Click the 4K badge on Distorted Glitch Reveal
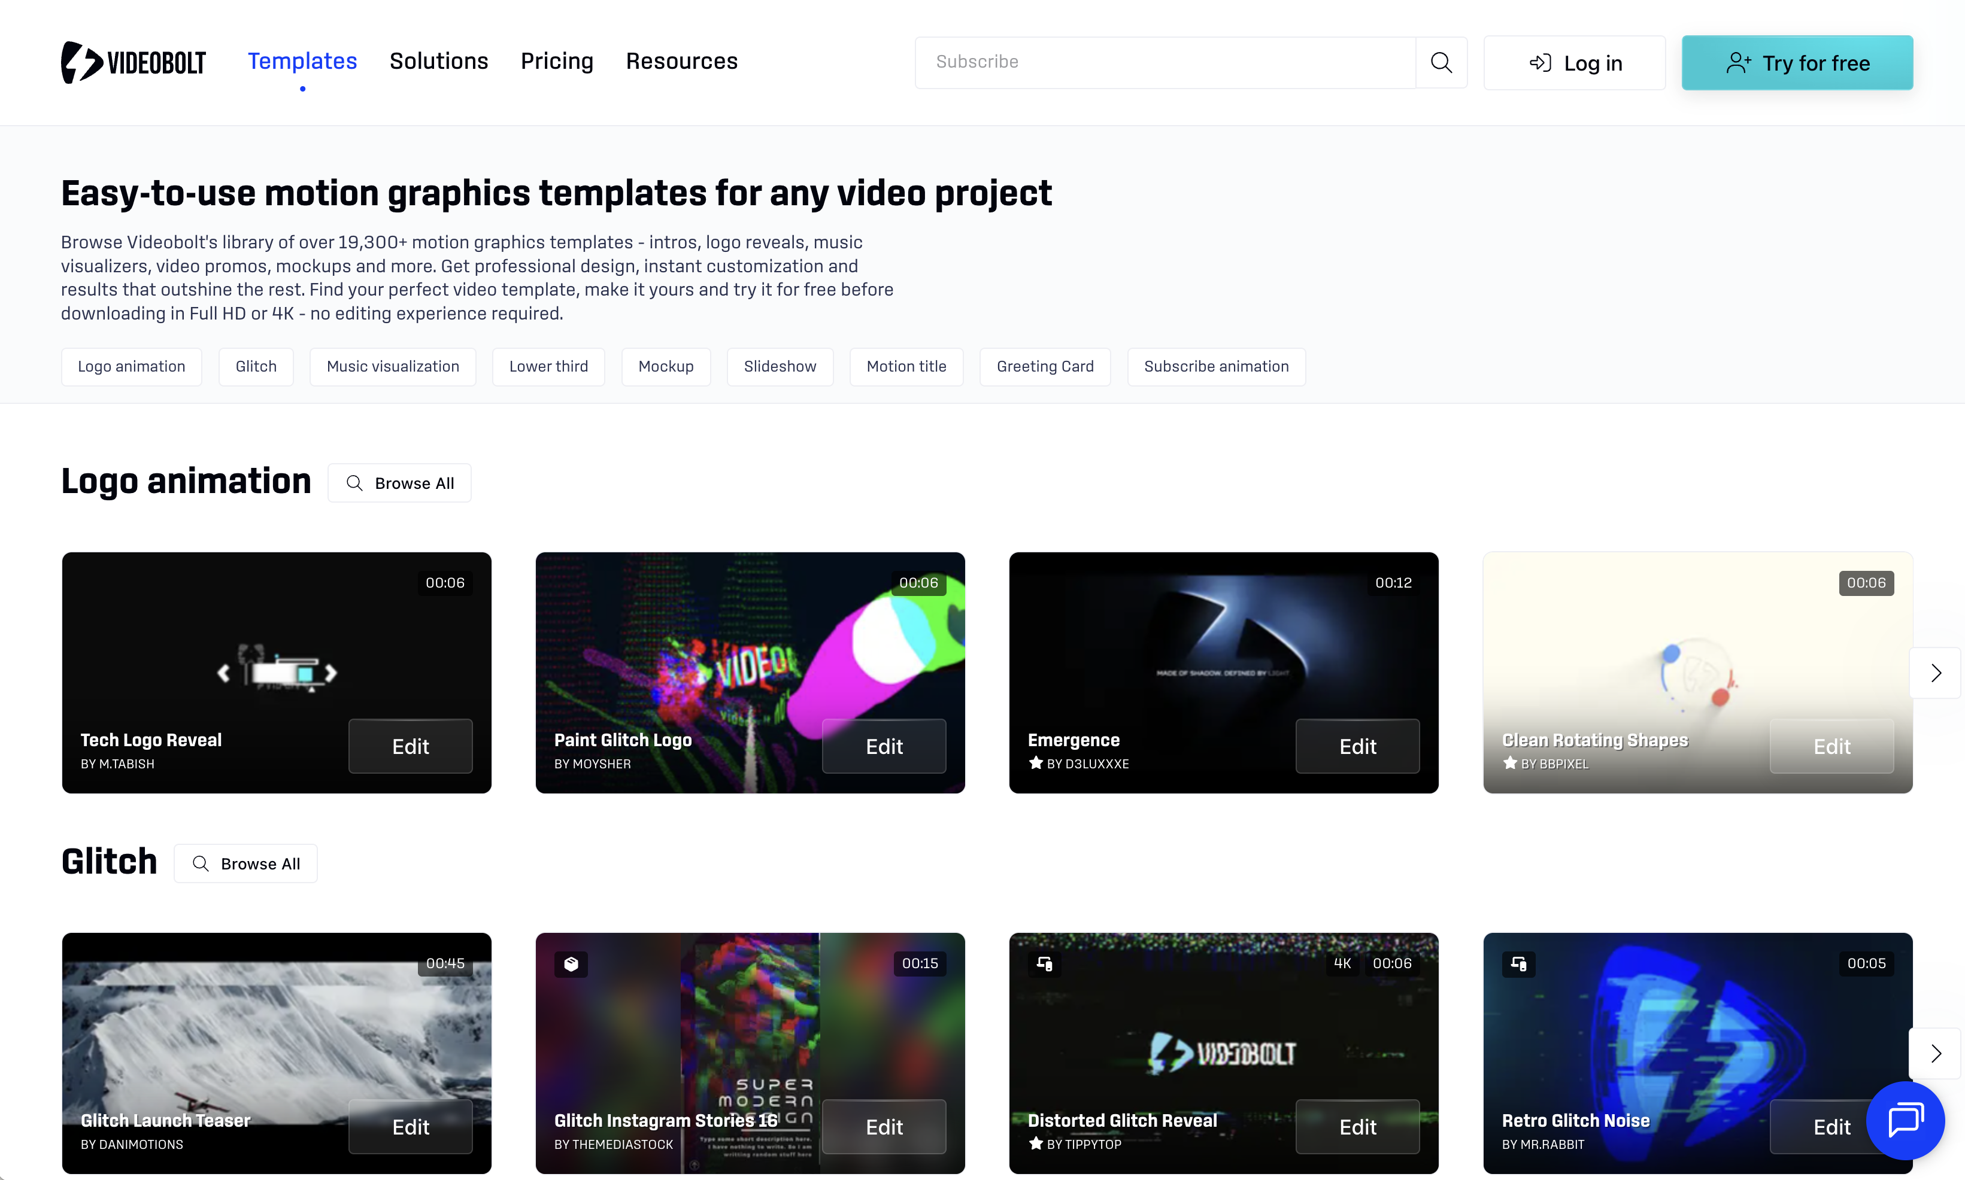 click(1342, 964)
